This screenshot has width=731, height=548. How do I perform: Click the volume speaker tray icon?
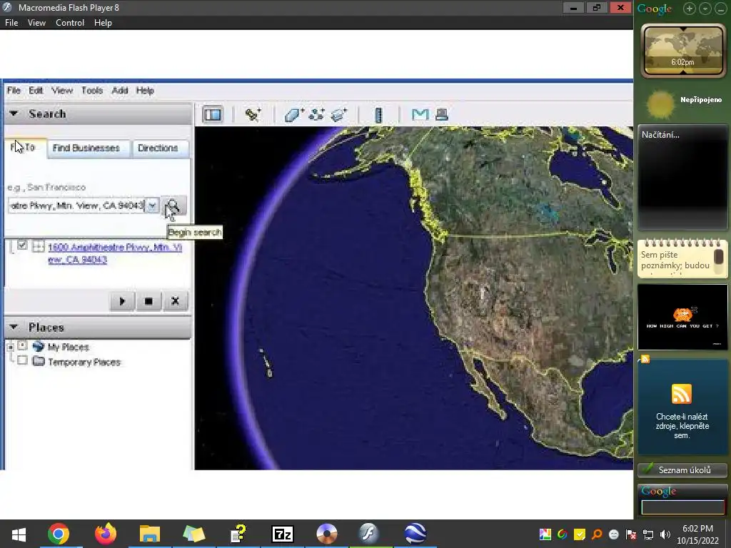click(x=665, y=534)
